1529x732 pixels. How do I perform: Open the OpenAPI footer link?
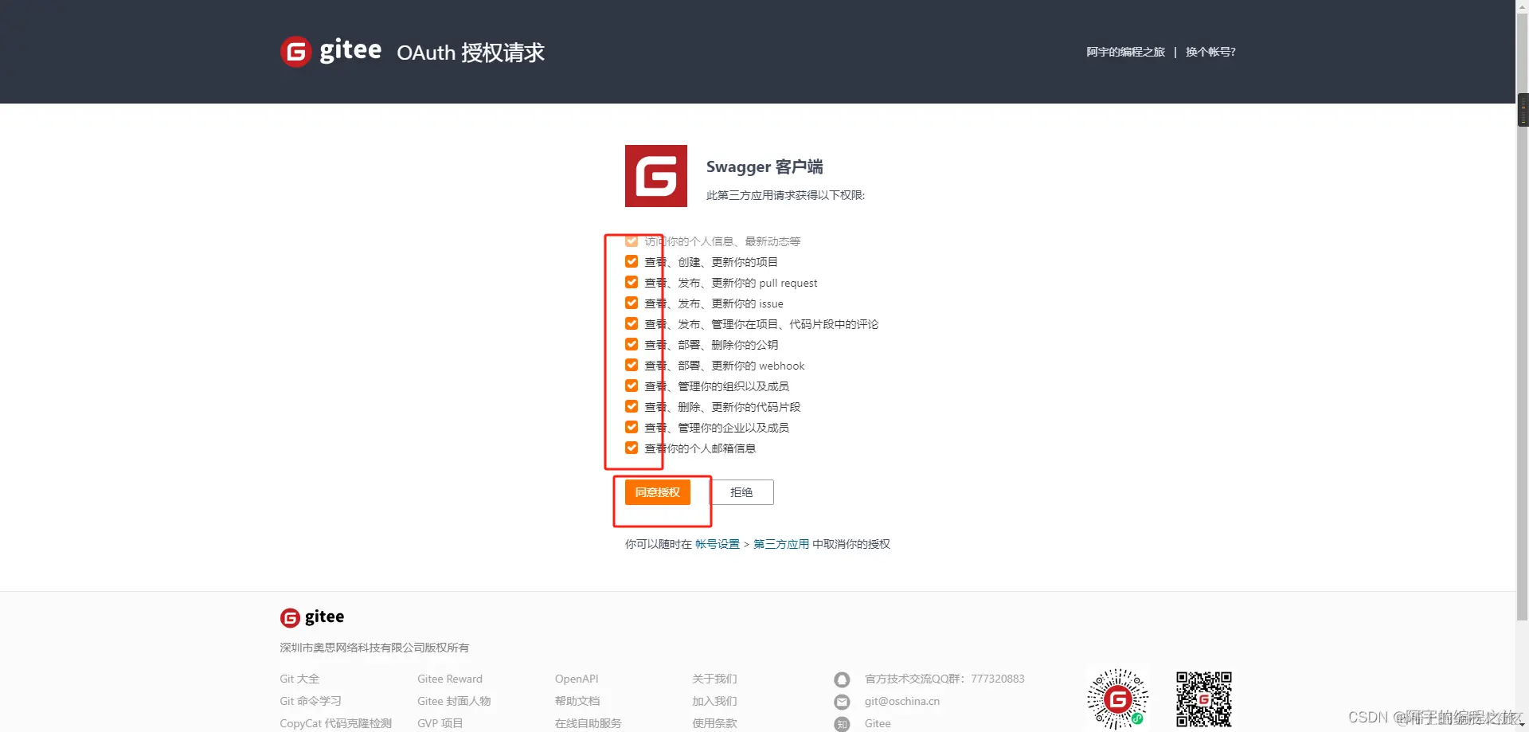577,679
